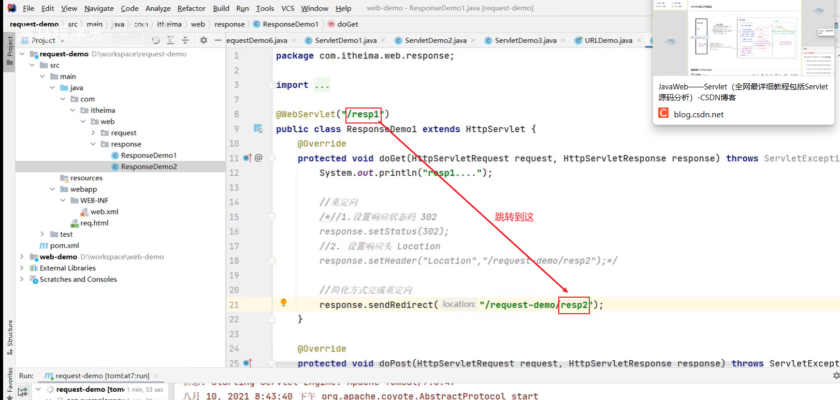Open the Refactor menu

tap(191, 8)
